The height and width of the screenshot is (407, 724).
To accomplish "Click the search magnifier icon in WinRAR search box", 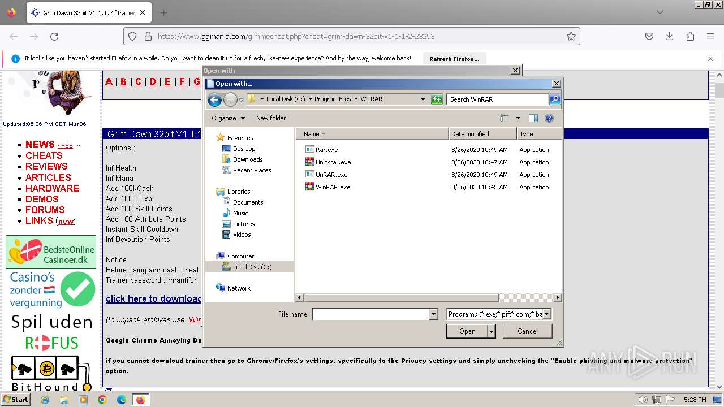I will coord(555,99).
